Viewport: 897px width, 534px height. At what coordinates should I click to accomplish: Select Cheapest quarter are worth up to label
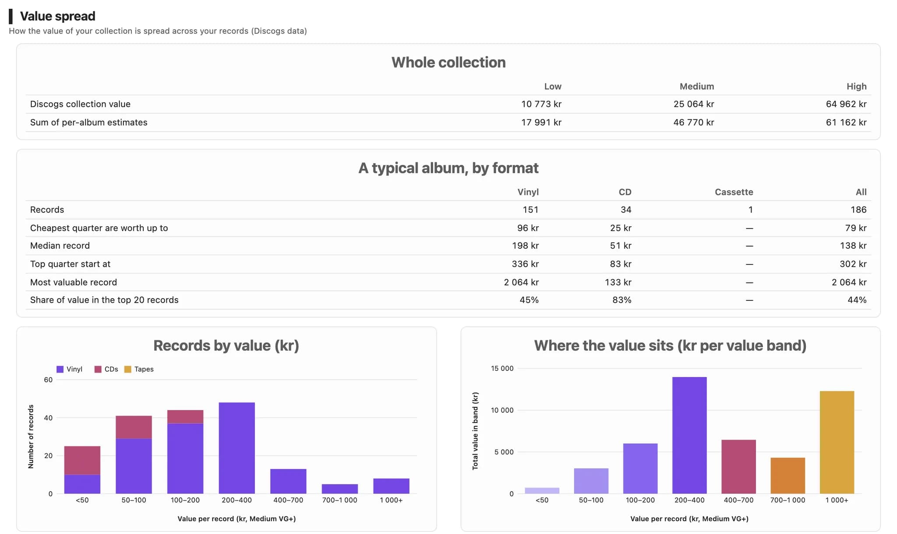tap(99, 228)
